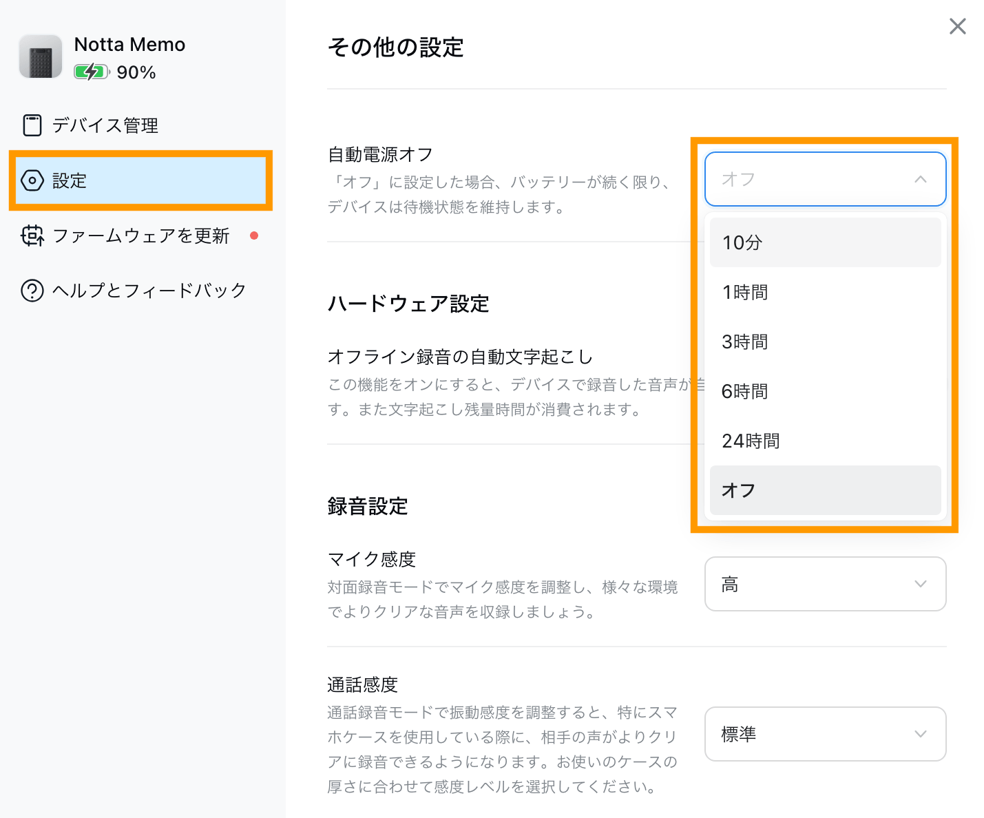Collapse the 自動電源オフ dropdown
The height and width of the screenshot is (818, 984).
[x=825, y=179]
